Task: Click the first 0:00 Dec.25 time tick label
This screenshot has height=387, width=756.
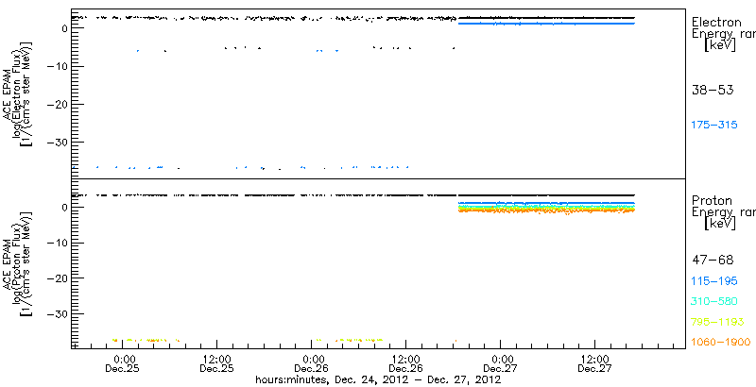Action: point(124,363)
